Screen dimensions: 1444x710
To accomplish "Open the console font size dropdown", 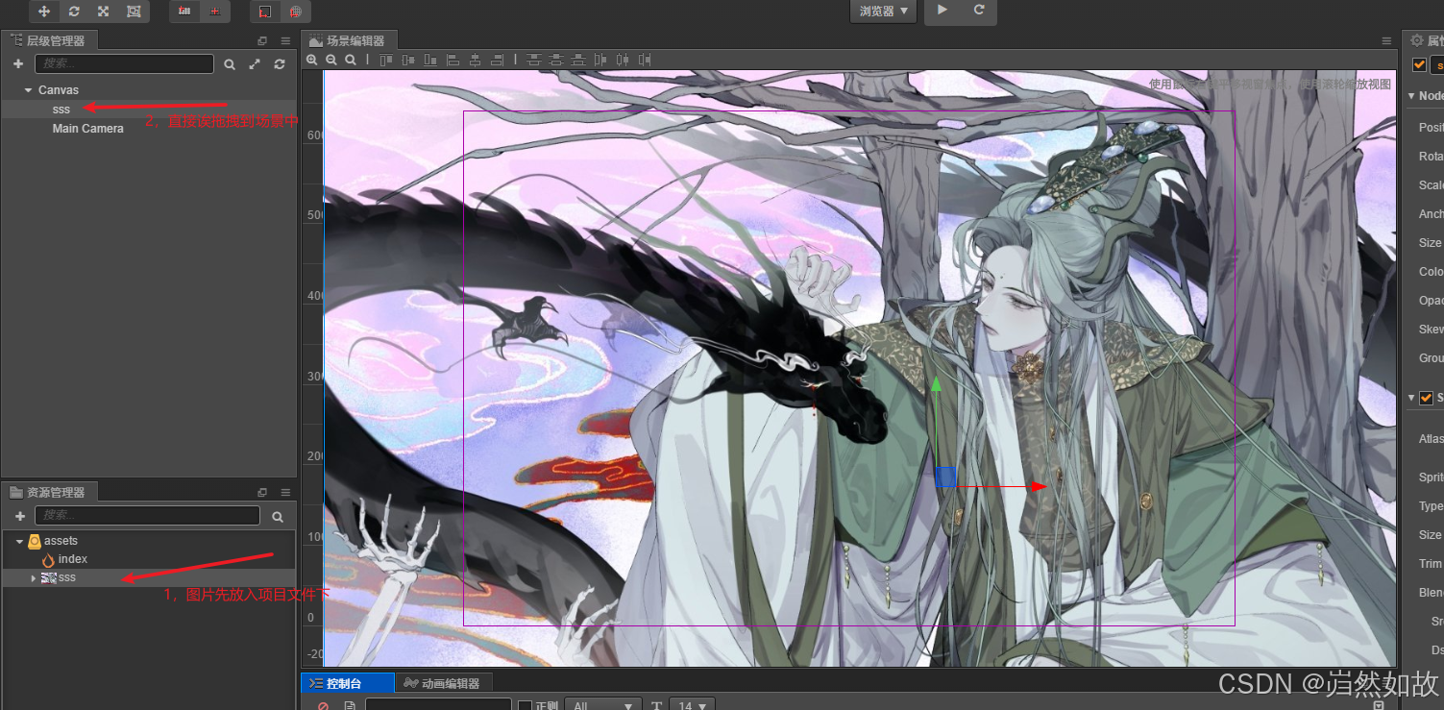I will point(692,705).
